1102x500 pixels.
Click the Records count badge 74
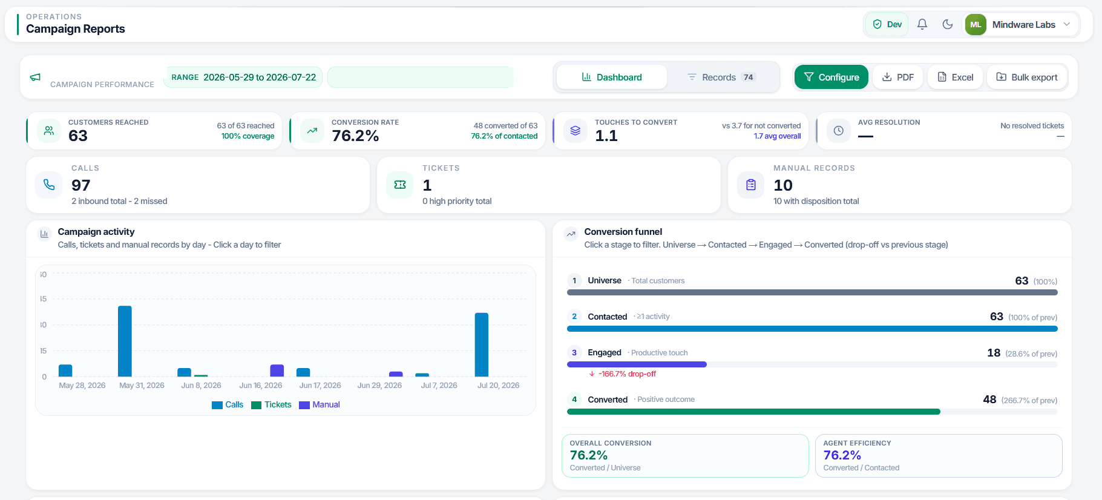(x=749, y=77)
